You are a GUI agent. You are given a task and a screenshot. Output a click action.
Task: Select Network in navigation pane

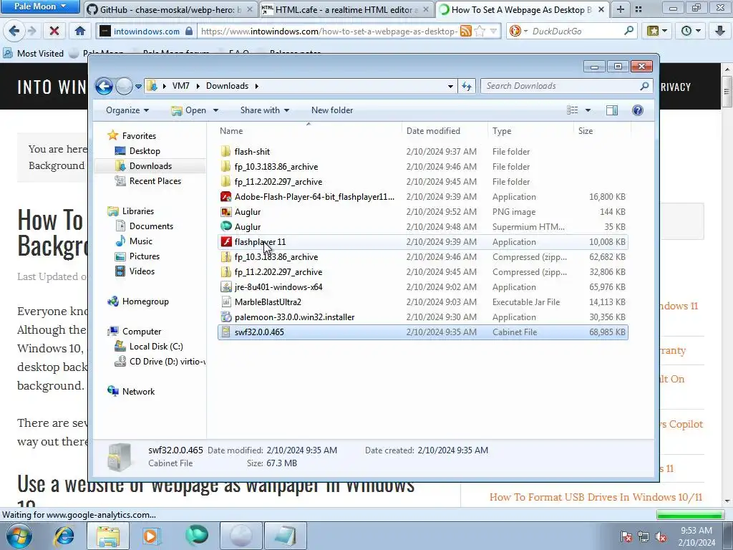(x=138, y=392)
